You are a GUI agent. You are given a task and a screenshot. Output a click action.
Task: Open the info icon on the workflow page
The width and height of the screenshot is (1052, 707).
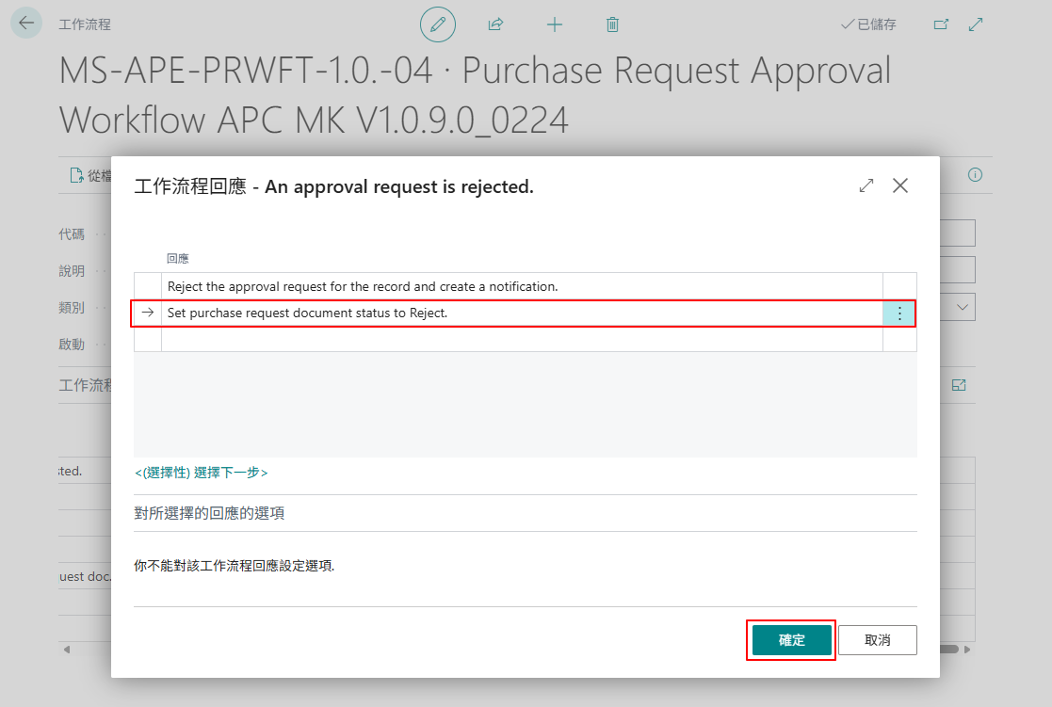(x=975, y=175)
